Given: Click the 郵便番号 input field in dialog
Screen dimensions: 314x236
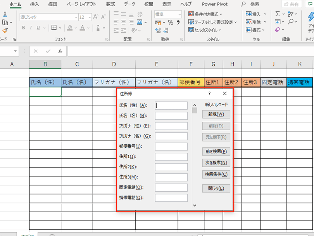Looking at the screenshot, I should pyautogui.click(x=171, y=147).
